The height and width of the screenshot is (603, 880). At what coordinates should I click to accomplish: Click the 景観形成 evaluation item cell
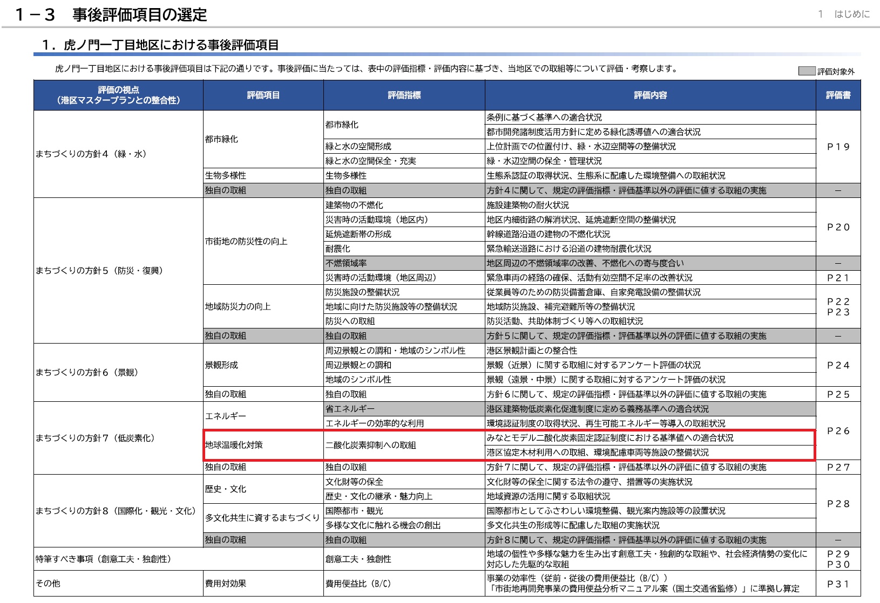(263, 365)
